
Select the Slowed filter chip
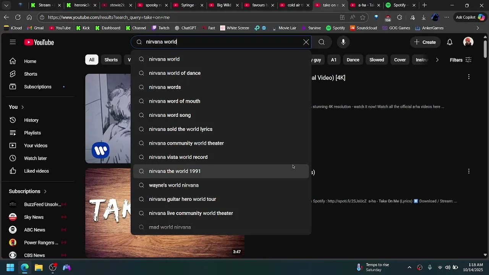[377, 60]
